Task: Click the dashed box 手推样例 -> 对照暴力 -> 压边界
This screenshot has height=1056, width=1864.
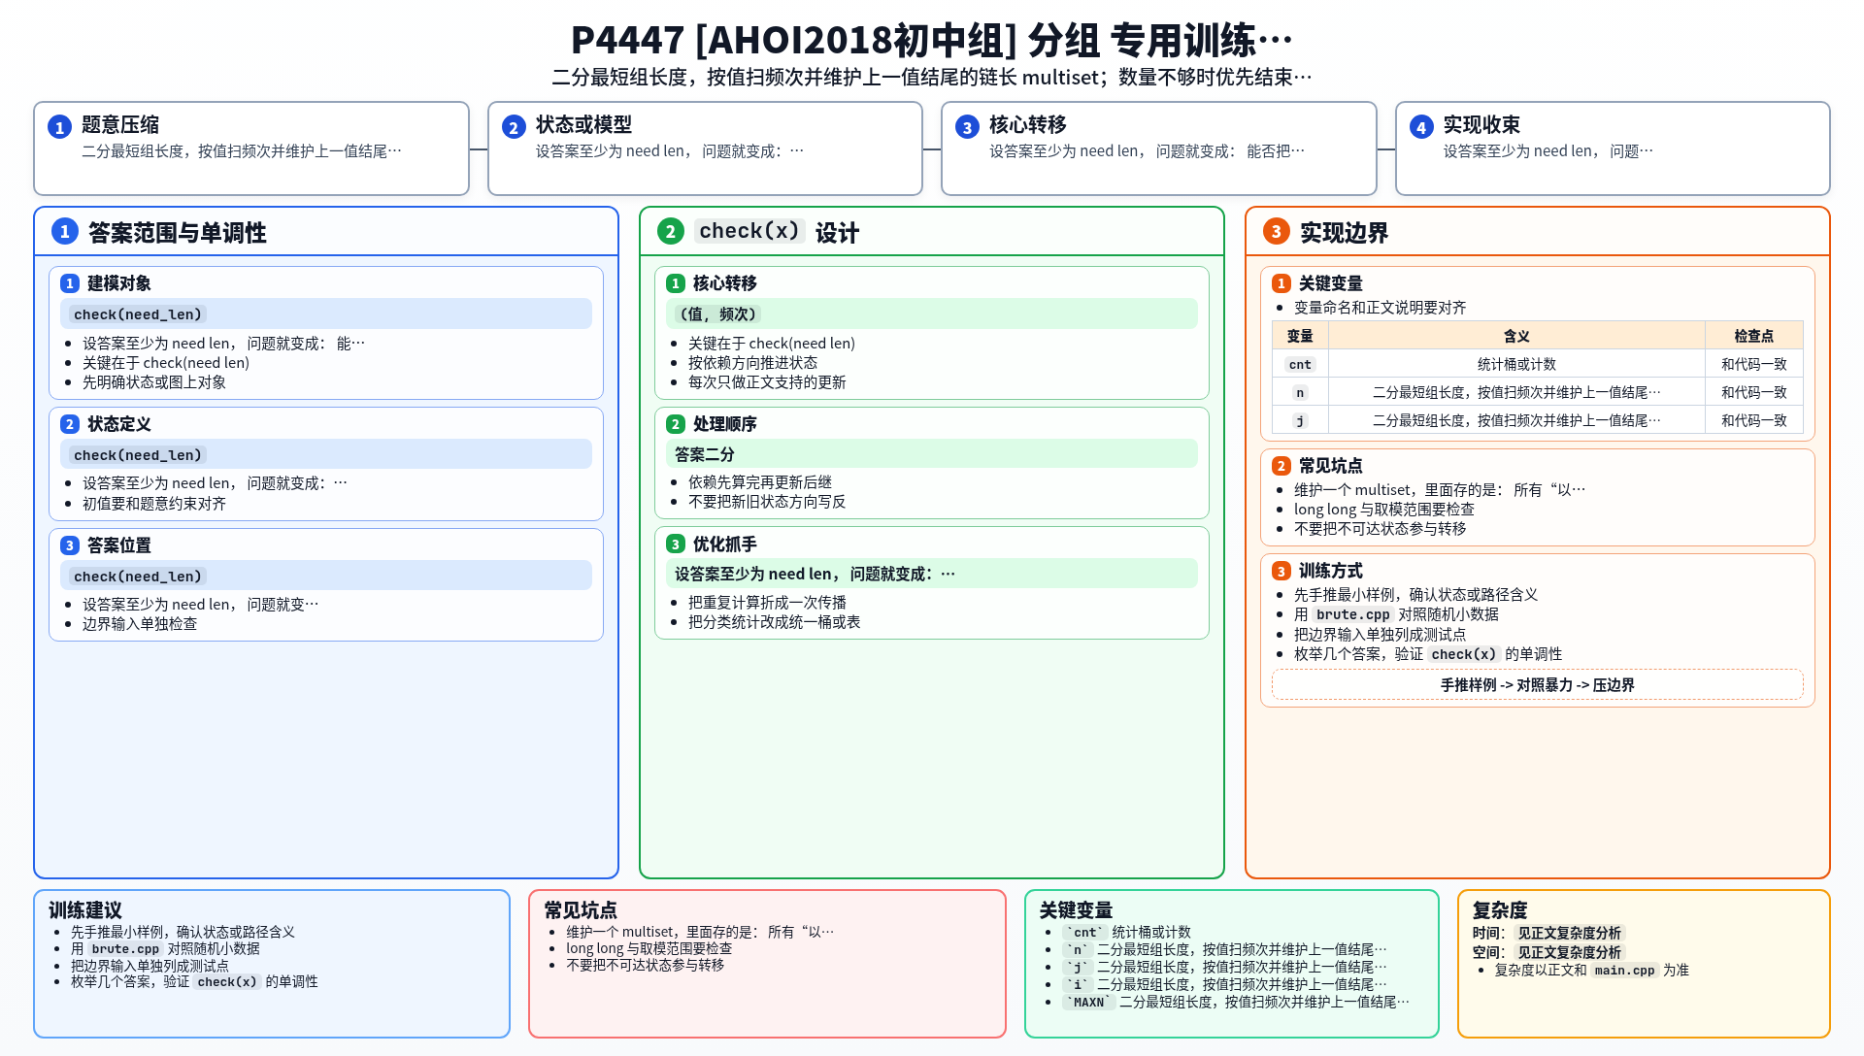Action: pyautogui.click(x=1538, y=684)
